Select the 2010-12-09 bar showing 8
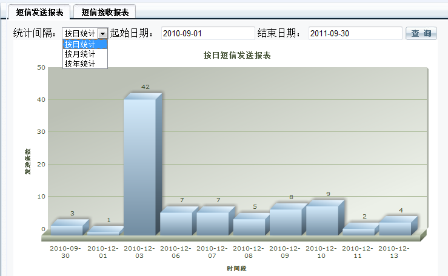 (285, 222)
